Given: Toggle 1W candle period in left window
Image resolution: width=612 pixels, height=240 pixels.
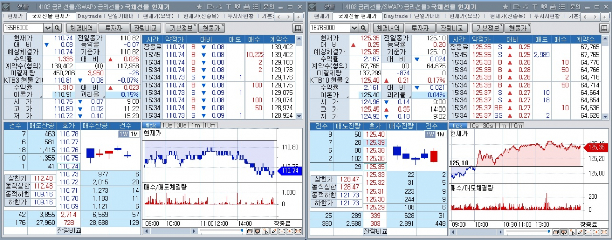Looking at the screenshot, I should tap(124, 134).
